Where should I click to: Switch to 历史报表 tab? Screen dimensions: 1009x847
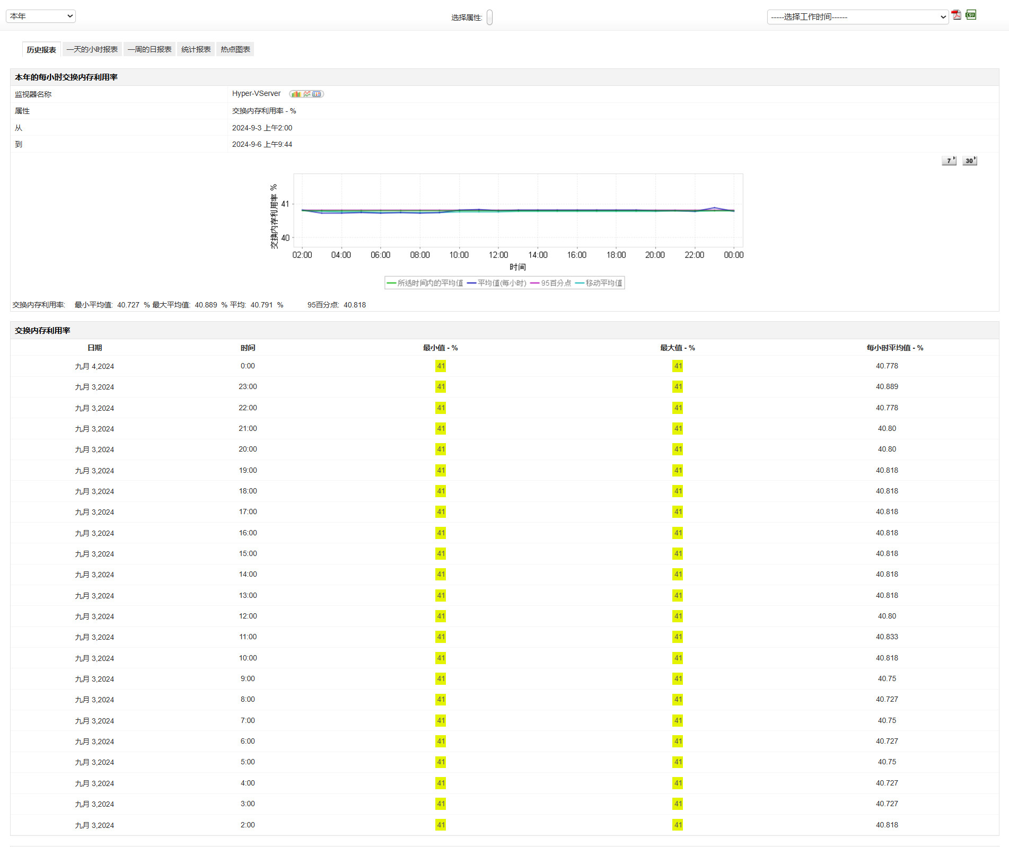(x=41, y=49)
